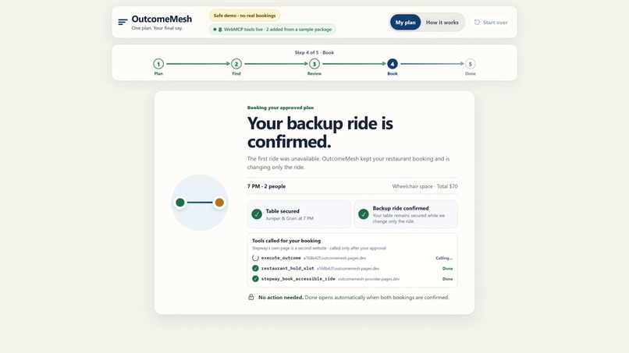Click the No action needed text
This screenshot has height=353, width=629.
click(281, 298)
